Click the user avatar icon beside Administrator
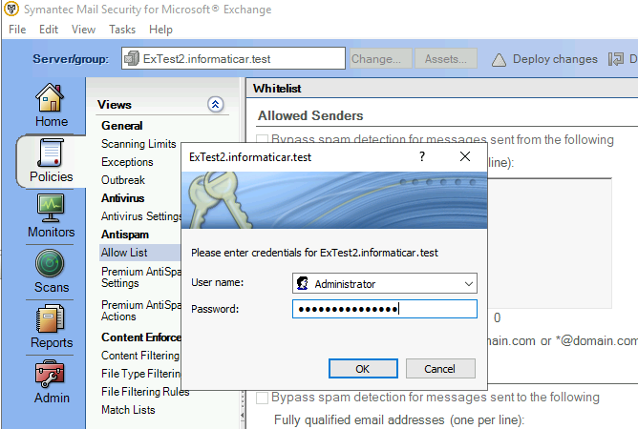 tap(303, 283)
